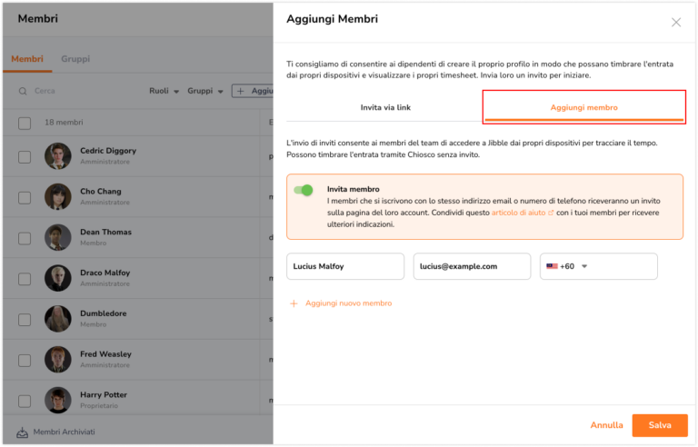Viewport: 698px width, 447px height.
Task: Open the articolo di aiuto link
Action: point(518,213)
